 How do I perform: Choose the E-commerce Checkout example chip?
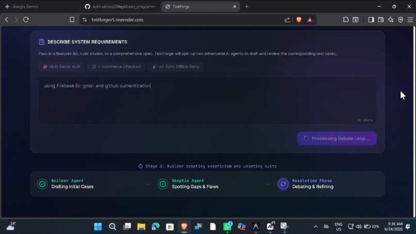(x=116, y=66)
